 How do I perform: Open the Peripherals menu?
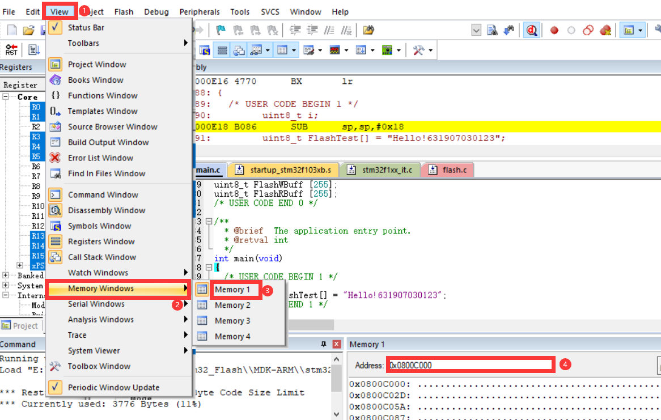[x=200, y=12]
